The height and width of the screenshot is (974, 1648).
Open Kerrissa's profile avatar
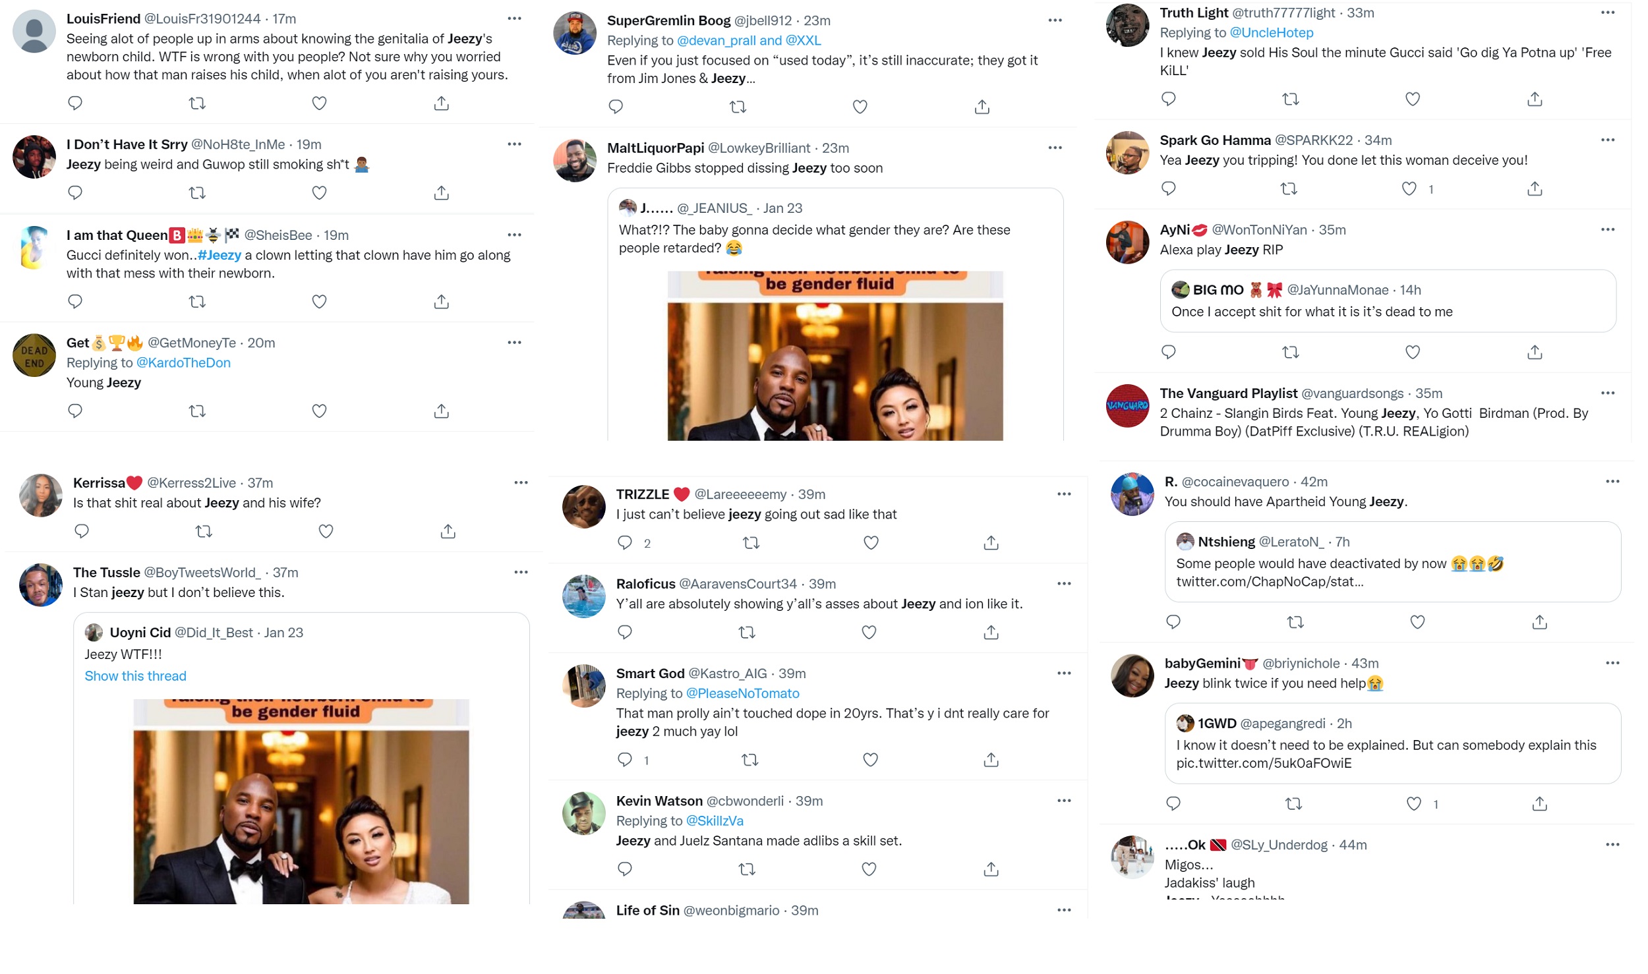[x=40, y=495]
